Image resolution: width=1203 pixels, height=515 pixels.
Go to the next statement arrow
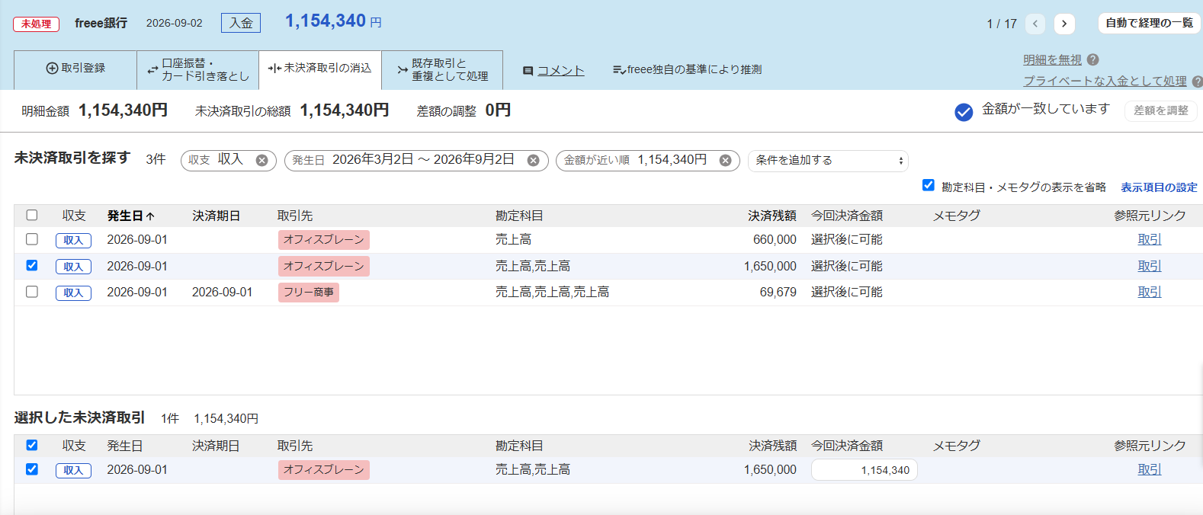tap(1064, 24)
